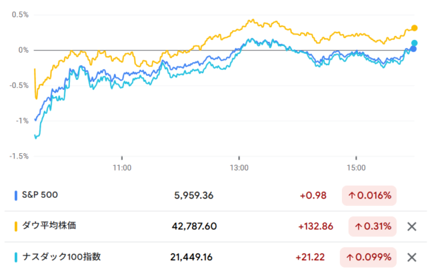Select the blue S&P 500 color marker
Viewport: 428px width, 271px height.
click(x=16, y=196)
